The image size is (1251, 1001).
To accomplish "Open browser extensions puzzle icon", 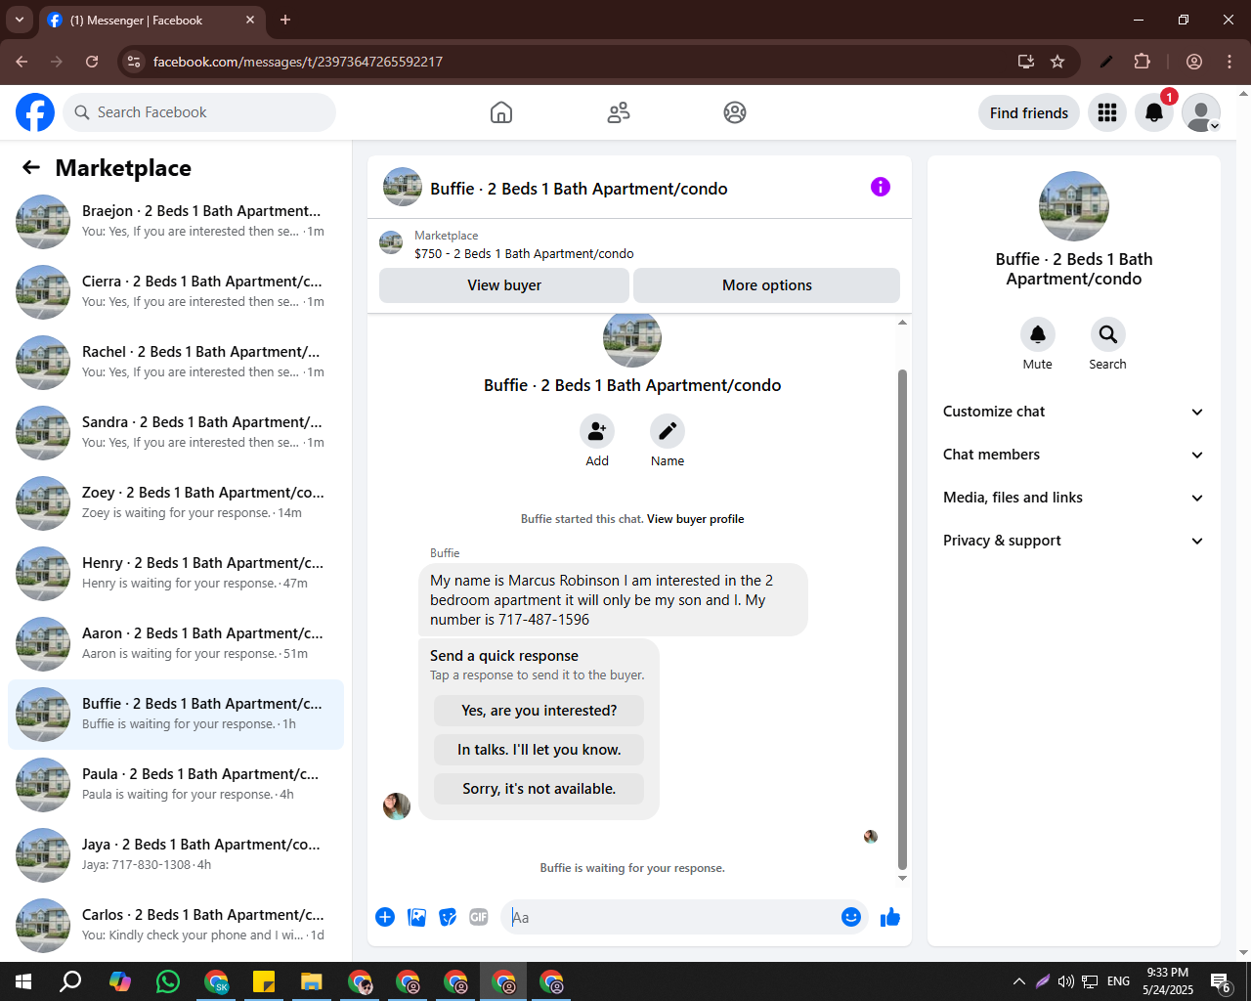I will pyautogui.click(x=1142, y=62).
